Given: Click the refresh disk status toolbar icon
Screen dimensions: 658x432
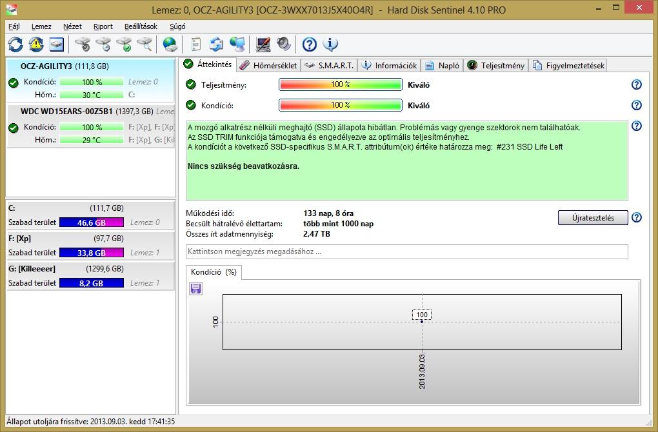Looking at the screenshot, I should pyautogui.click(x=15, y=44).
